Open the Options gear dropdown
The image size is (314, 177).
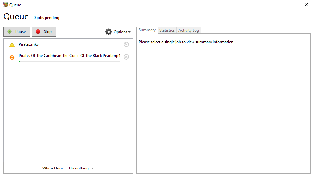pyautogui.click(x=118, y=32)
